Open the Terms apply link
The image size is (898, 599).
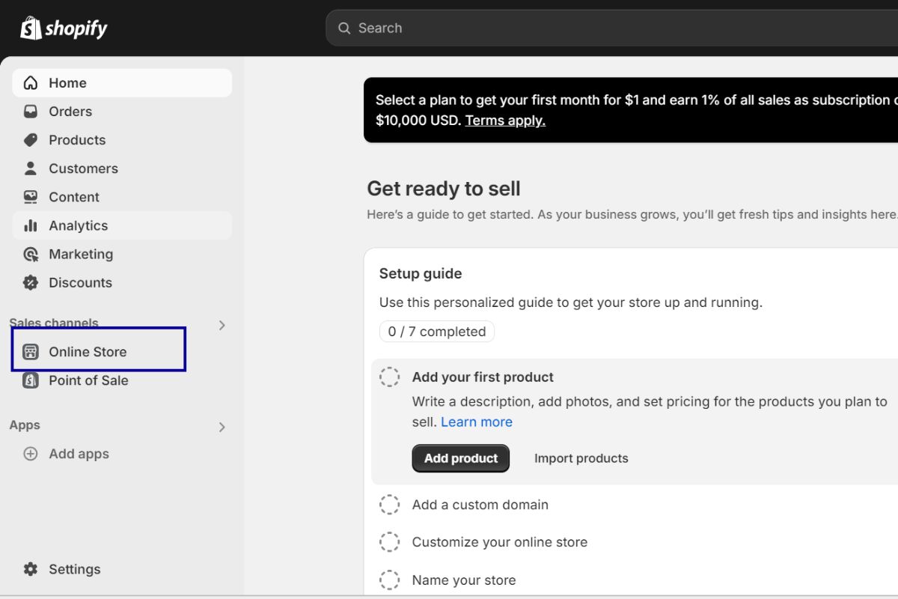(x=505, y=120)
